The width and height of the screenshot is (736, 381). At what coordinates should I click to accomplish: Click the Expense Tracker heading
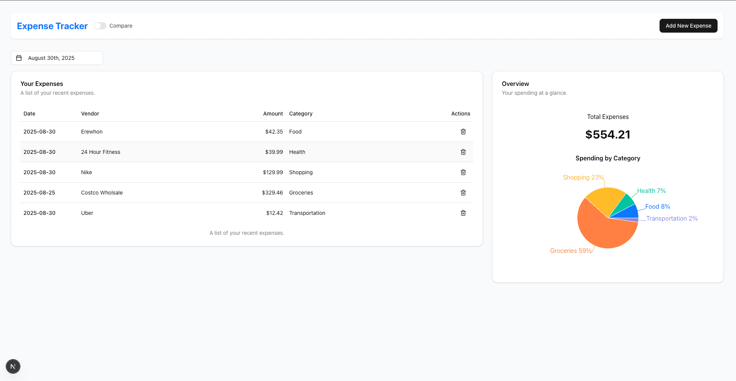52,26
